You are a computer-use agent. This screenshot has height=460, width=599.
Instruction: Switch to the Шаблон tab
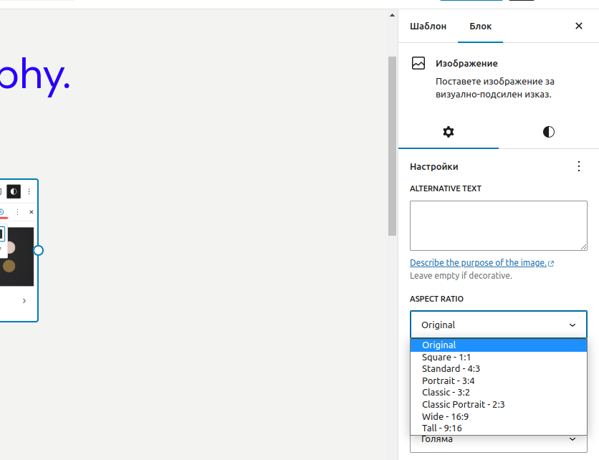[x=428, y=26]
